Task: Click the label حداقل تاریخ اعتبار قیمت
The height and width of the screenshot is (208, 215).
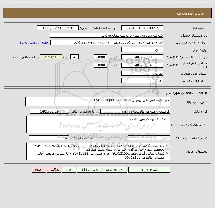Action: pyautogui.click(x=195, y=65)
